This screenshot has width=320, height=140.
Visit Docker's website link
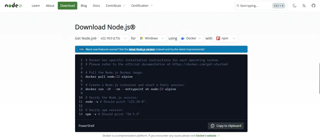206,135
